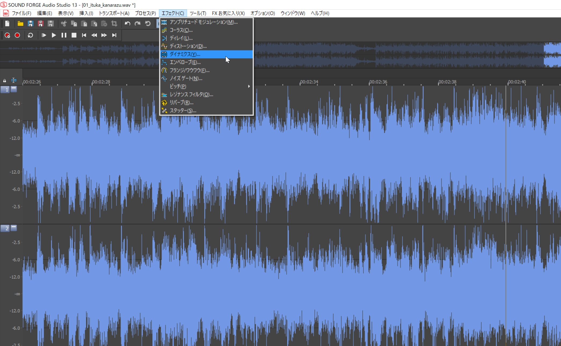Image resolution: width=561 pixels, height=346 pixels.
Task: Click the 00:02:36 mark on the time ruler
Action: [378, 82]
